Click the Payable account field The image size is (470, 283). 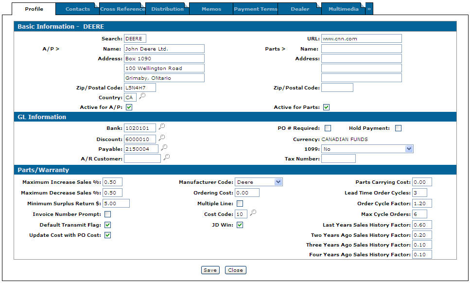(x=141, y=149)
